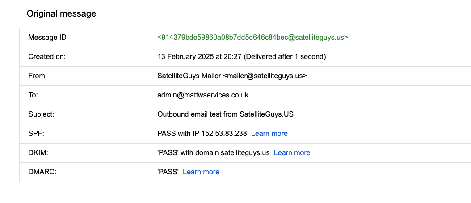Click the sender SatelliteGuys Mailer address
This screenshot has height=203, width=471.
(x=232, y=76)
